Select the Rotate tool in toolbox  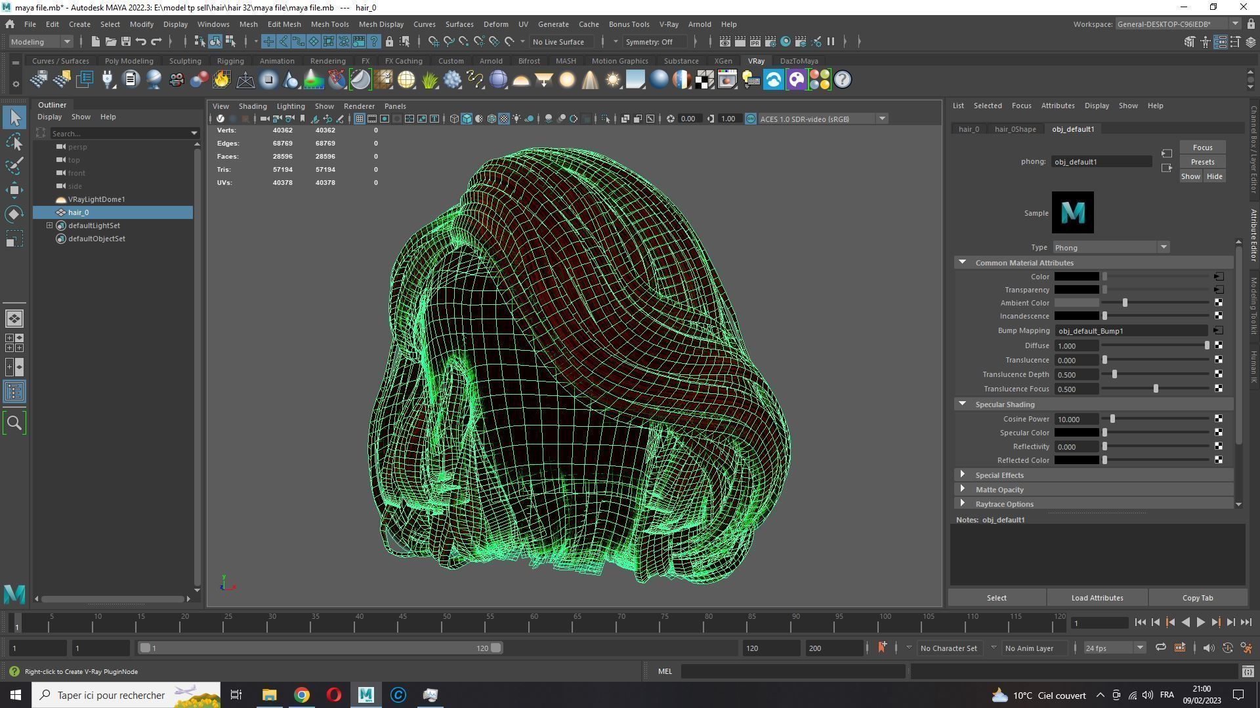click(x=14, y=214)
